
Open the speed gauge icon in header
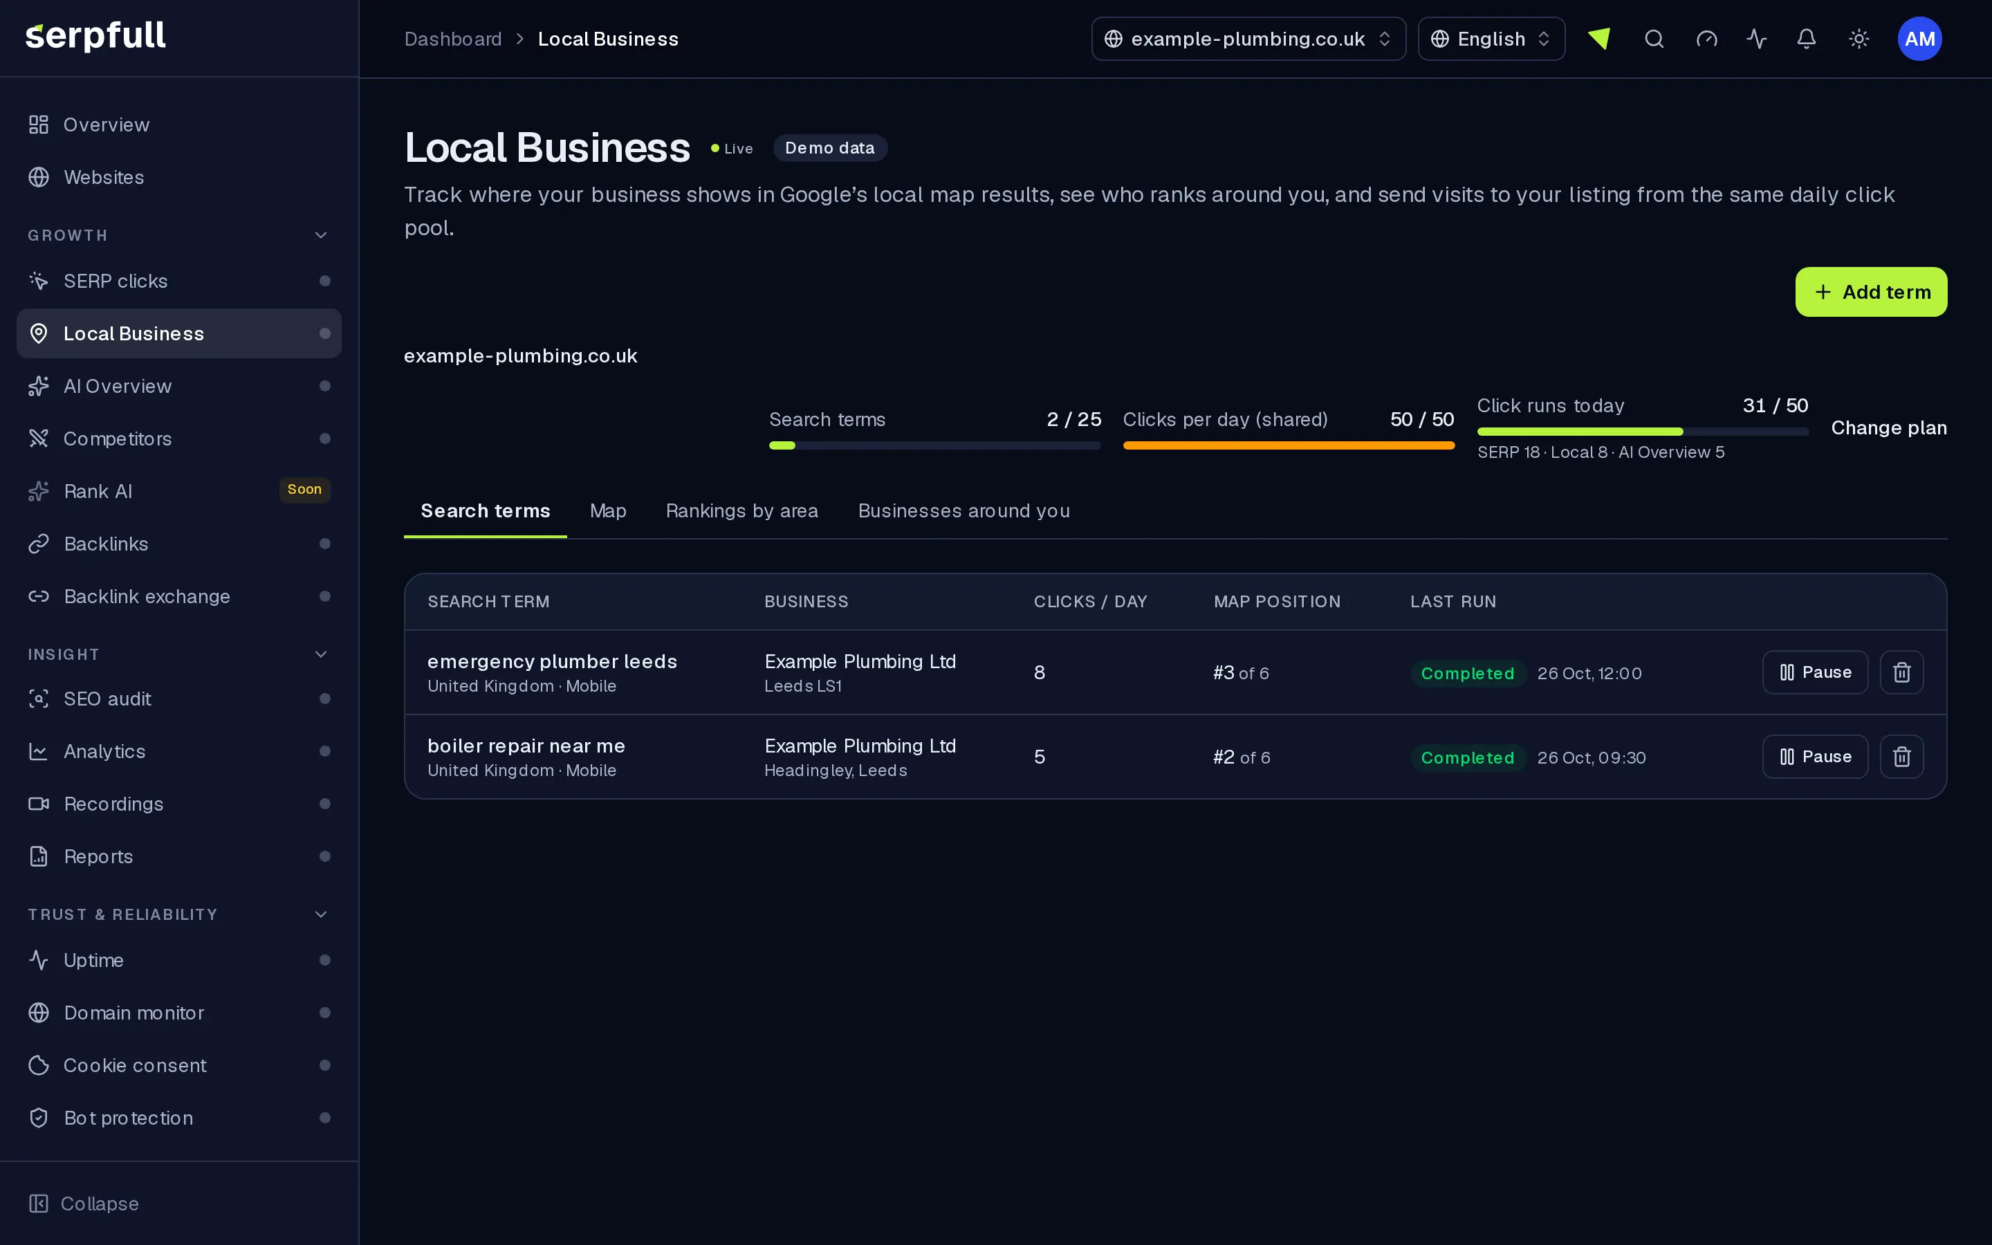[1706, 39]
